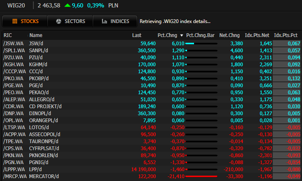The image size is (302, 181).
Task: Open the SECTORS tab
Action: 70,21
